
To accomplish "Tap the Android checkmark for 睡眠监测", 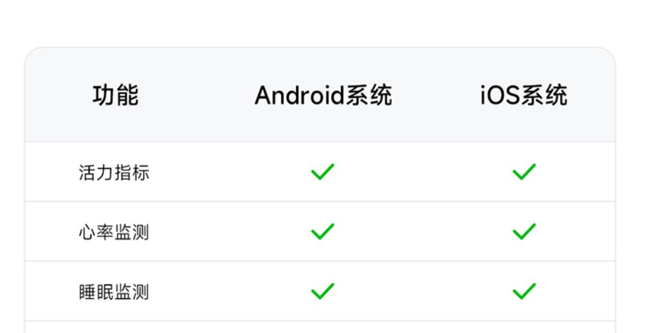I will (x=323, y=291).
